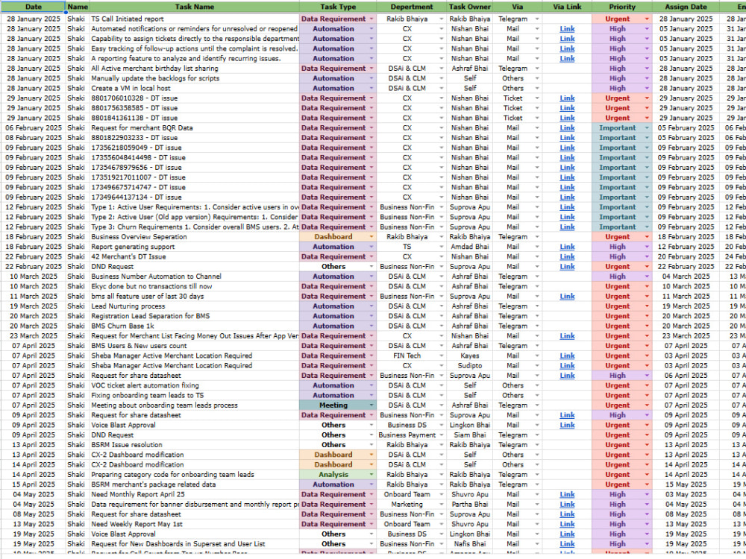
Task: Open Link for Need Monthly Report April 25
Action: coord(567,494)
